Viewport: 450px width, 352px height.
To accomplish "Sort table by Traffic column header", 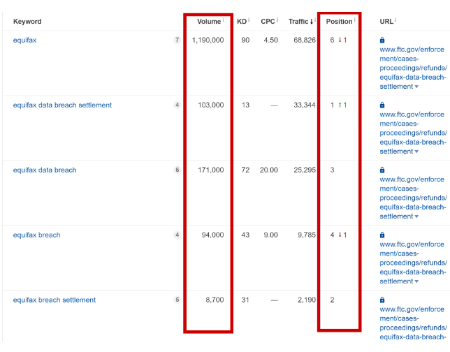I will pos(298,22).
